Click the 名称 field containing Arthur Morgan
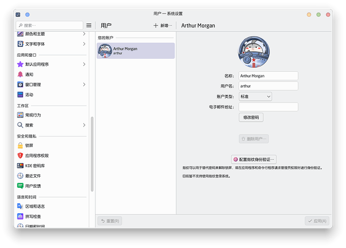The width and height of the screenshot is (346, 248). pos(268,76)
